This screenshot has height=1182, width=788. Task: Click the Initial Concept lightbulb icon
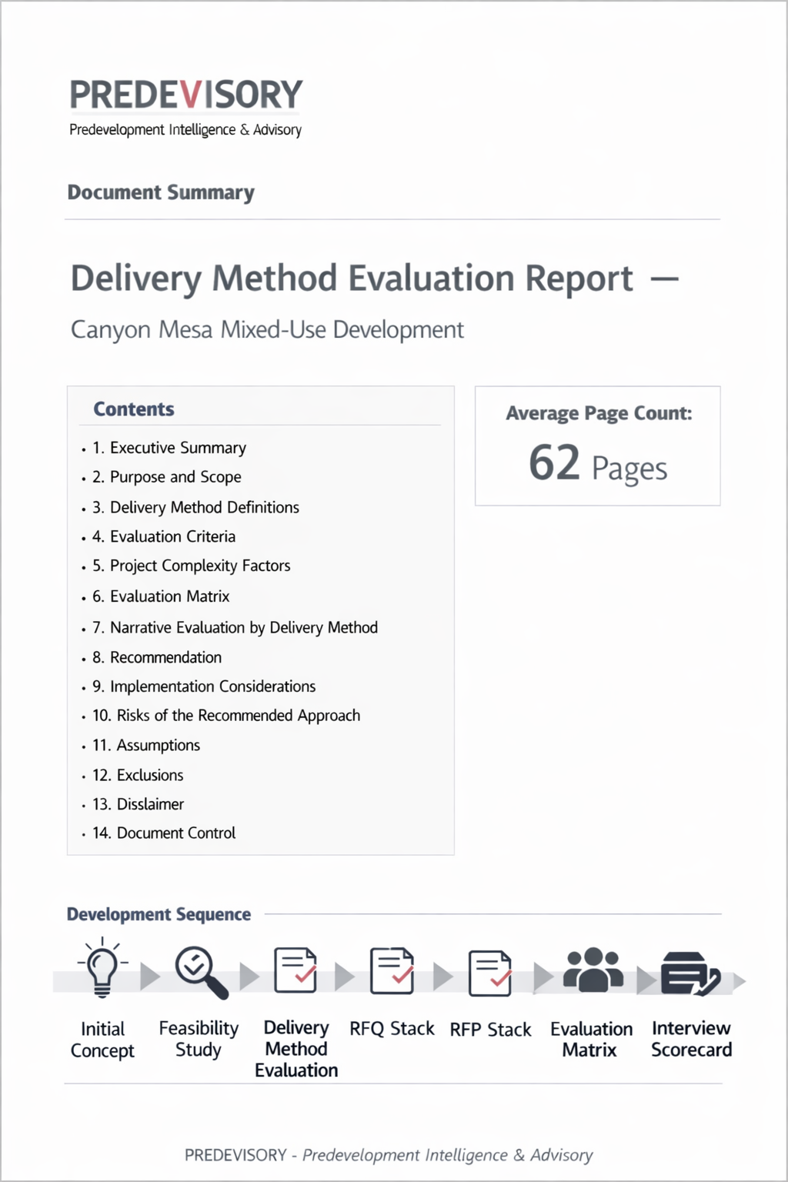click(x=102, y=968)
